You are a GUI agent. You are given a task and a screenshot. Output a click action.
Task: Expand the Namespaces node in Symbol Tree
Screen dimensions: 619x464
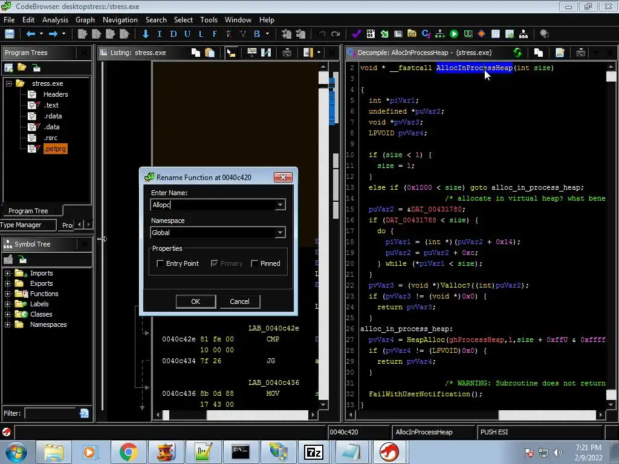pos(7,324)
